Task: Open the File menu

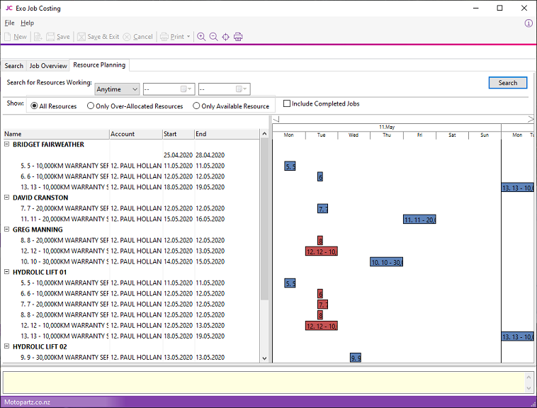Action: [9, 23]
